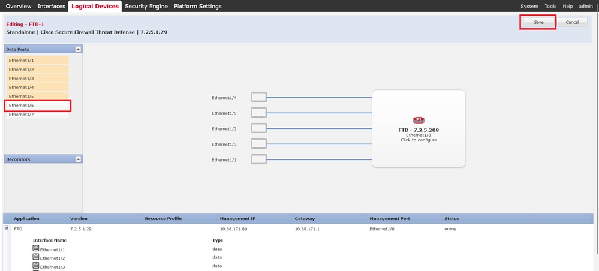Click the Ethernet1/5 port box in diagram
This screenshot has width=599, height=271.
coord(258,113)
